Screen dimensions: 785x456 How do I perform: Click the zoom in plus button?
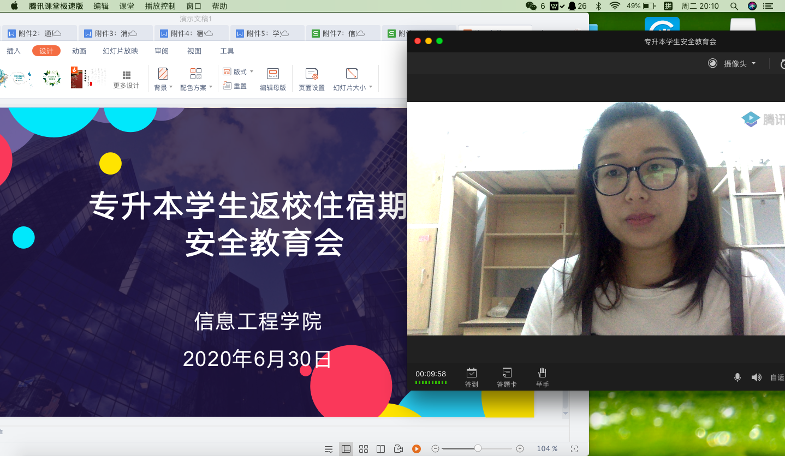520,449
